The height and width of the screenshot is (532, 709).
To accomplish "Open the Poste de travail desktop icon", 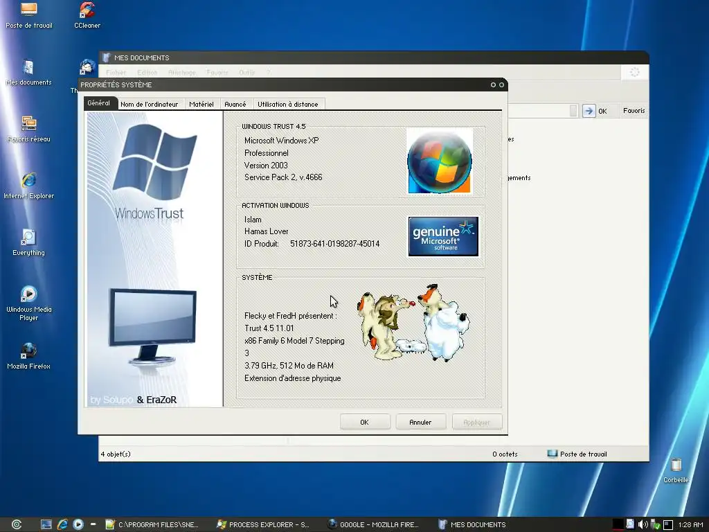I will pos(28,15).
